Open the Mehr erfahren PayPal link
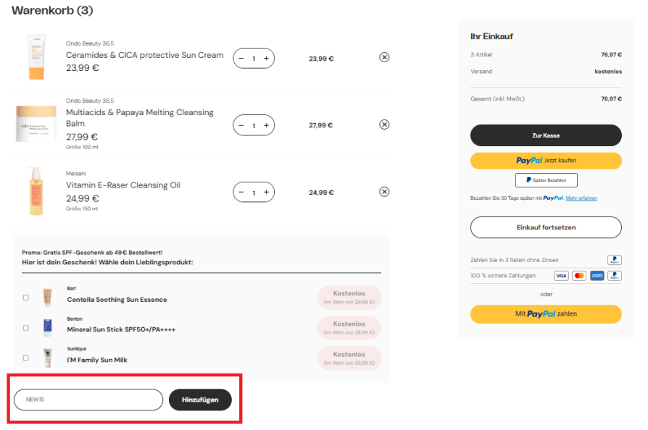The height and width of the screenshot is (430, 648). tap(581, 198)
